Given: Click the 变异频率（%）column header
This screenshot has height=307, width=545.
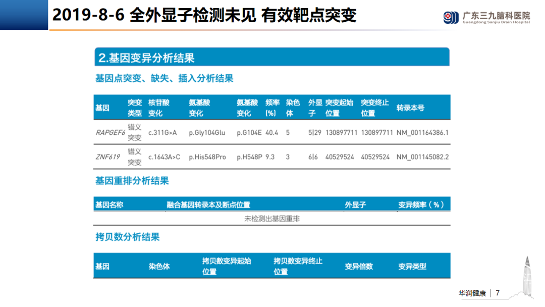Looking at the screenshot, I should 421,204.
